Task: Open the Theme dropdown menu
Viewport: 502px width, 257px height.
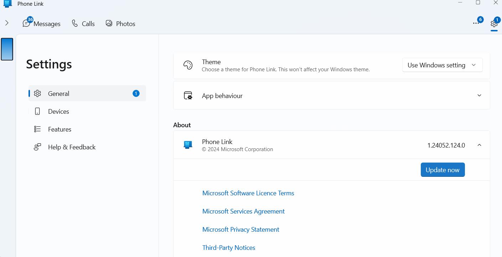Action: click(442, 65)
